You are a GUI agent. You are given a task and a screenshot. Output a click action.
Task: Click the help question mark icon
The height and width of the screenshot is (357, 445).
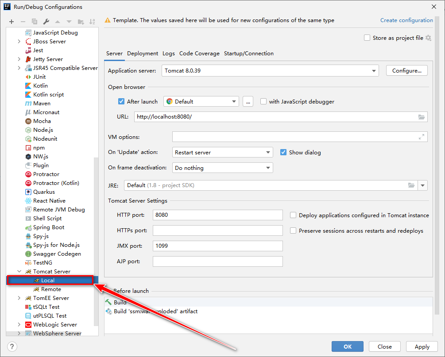coord(12,346)
